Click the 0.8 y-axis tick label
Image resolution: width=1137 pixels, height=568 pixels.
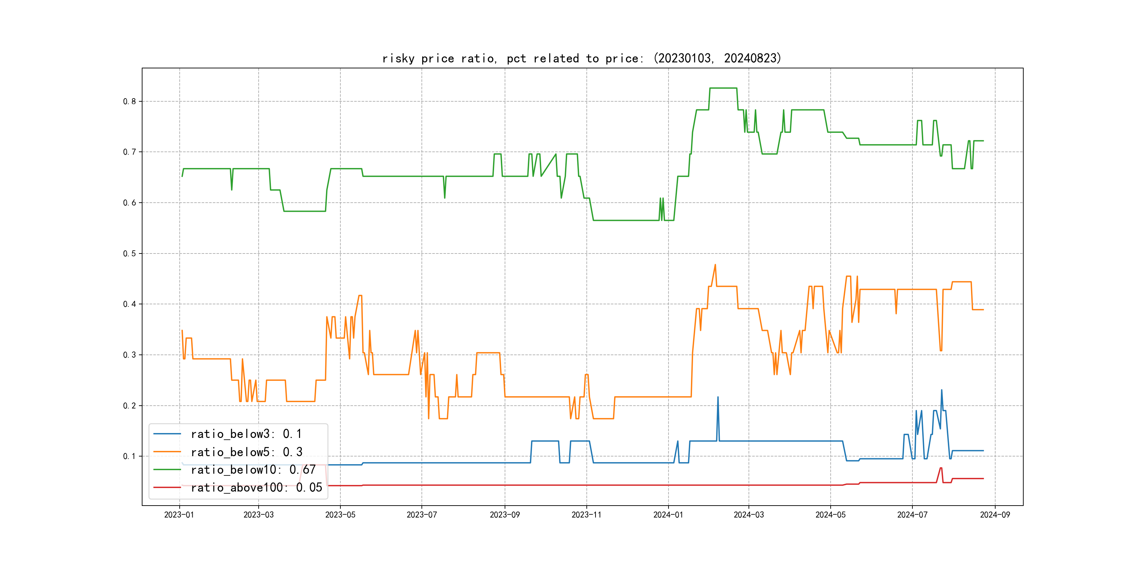[x=129, y=101]
